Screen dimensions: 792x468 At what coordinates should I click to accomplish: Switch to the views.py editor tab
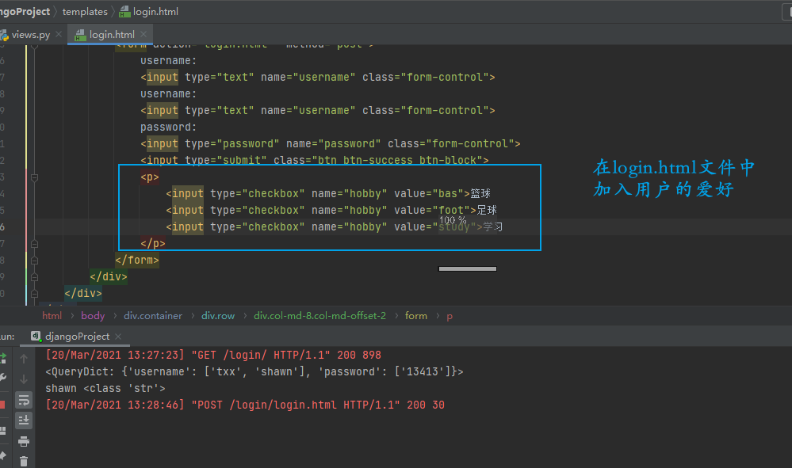(30, 35)
